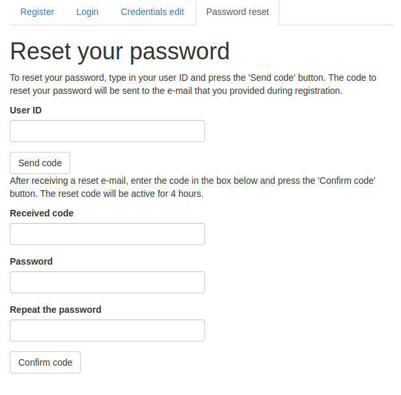Click the Repeat the password label
This screenshot has height=395, width=401.
[x=55, y=310]
